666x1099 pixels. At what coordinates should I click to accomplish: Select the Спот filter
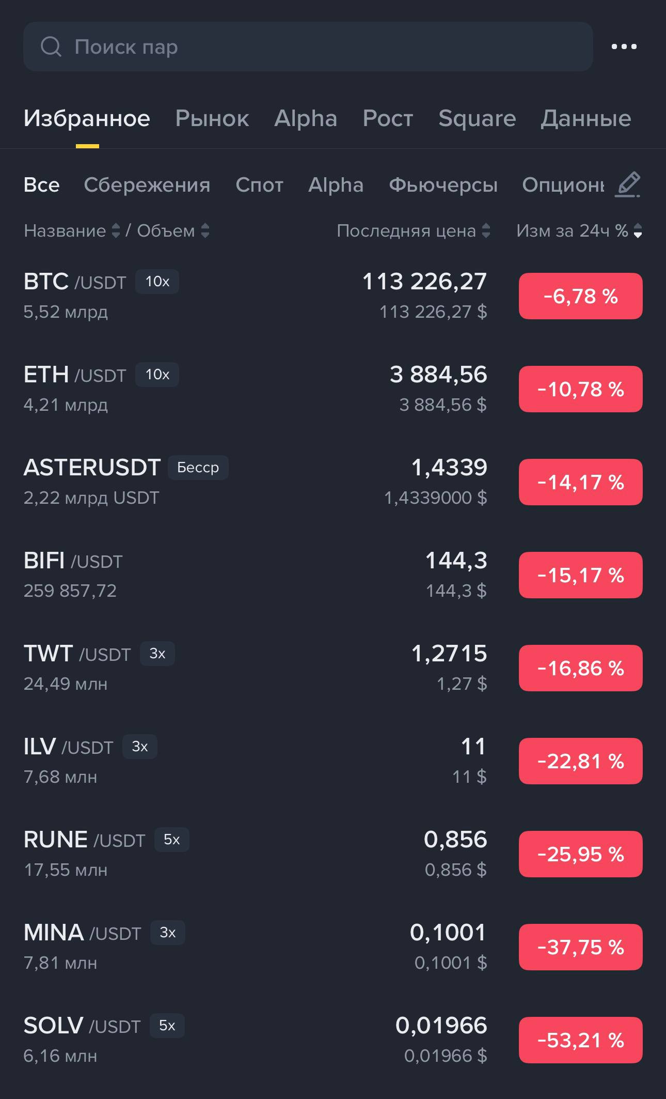(259, 185)
